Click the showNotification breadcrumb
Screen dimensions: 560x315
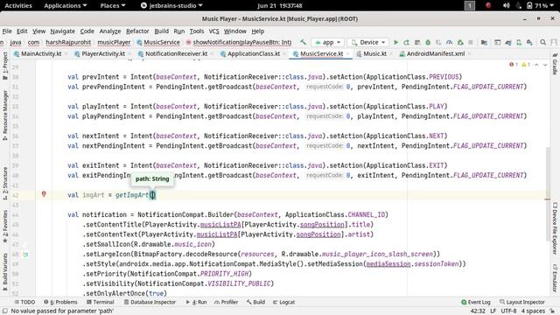(239, 42)
